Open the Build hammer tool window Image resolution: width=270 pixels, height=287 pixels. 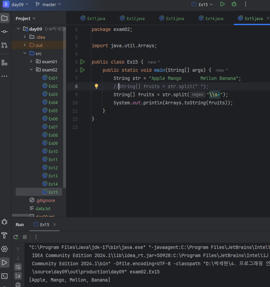(4, 235)
